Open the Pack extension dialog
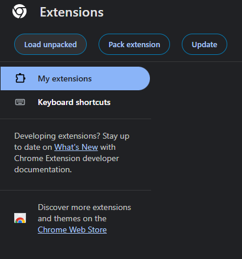242x259 pixels. [134, 44]
